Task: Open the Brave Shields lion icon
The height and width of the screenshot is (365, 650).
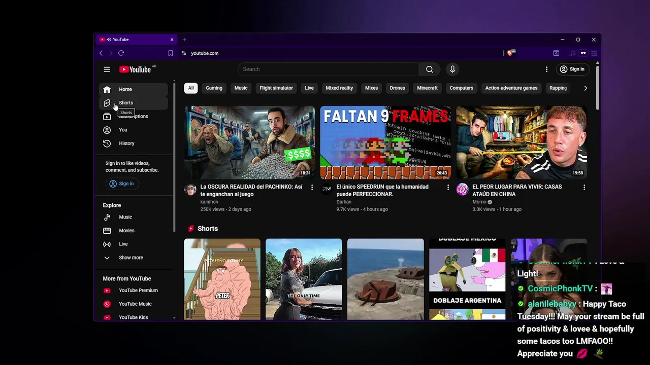Action: pyautogui.click(x=511, y=53)
